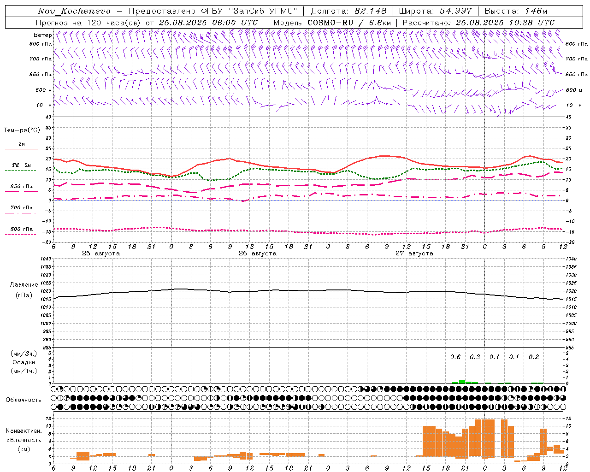Select the Td 2м dew point legend entry
This screenshot has height=472, width=590.
[x=22, y=165]
